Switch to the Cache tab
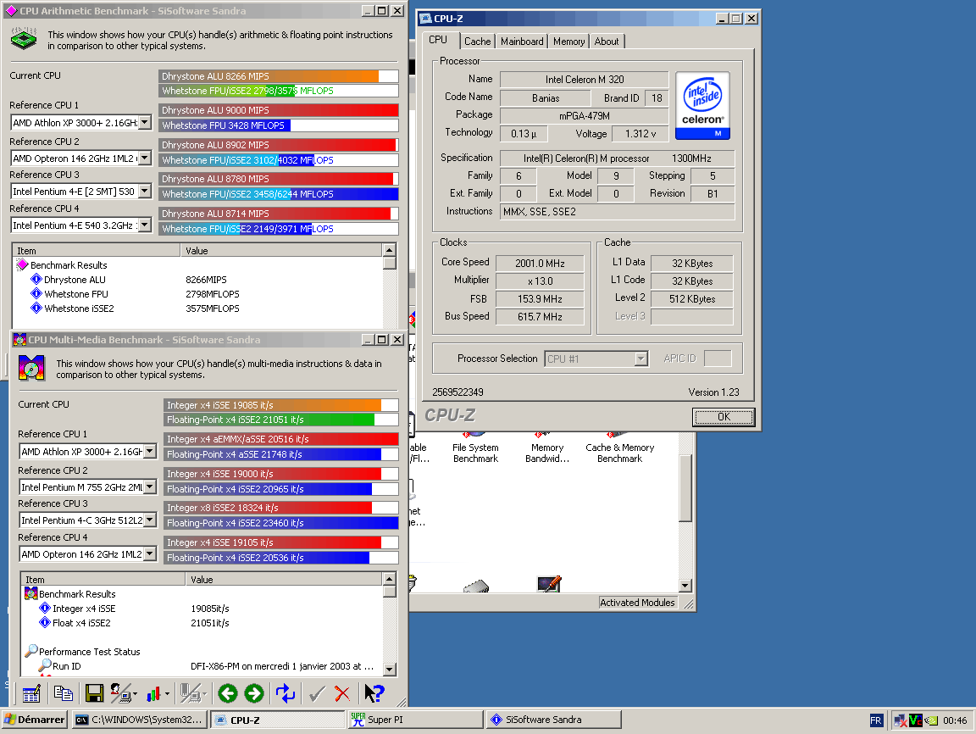The height and width of the screenshot is (734, 976). 478,42
